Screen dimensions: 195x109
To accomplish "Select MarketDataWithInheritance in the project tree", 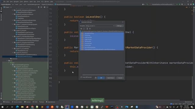I will (x=25, y=57).
